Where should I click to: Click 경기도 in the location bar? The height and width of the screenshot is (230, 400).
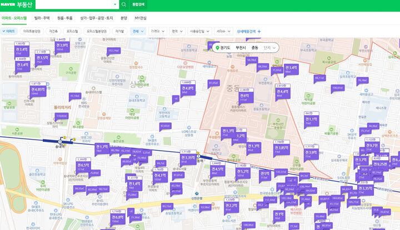coord(225,48)
